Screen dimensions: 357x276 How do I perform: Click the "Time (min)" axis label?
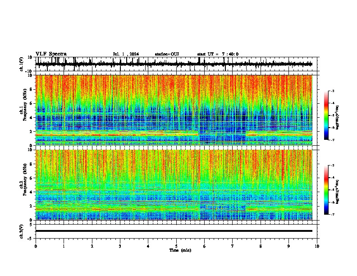pos(180,250)
